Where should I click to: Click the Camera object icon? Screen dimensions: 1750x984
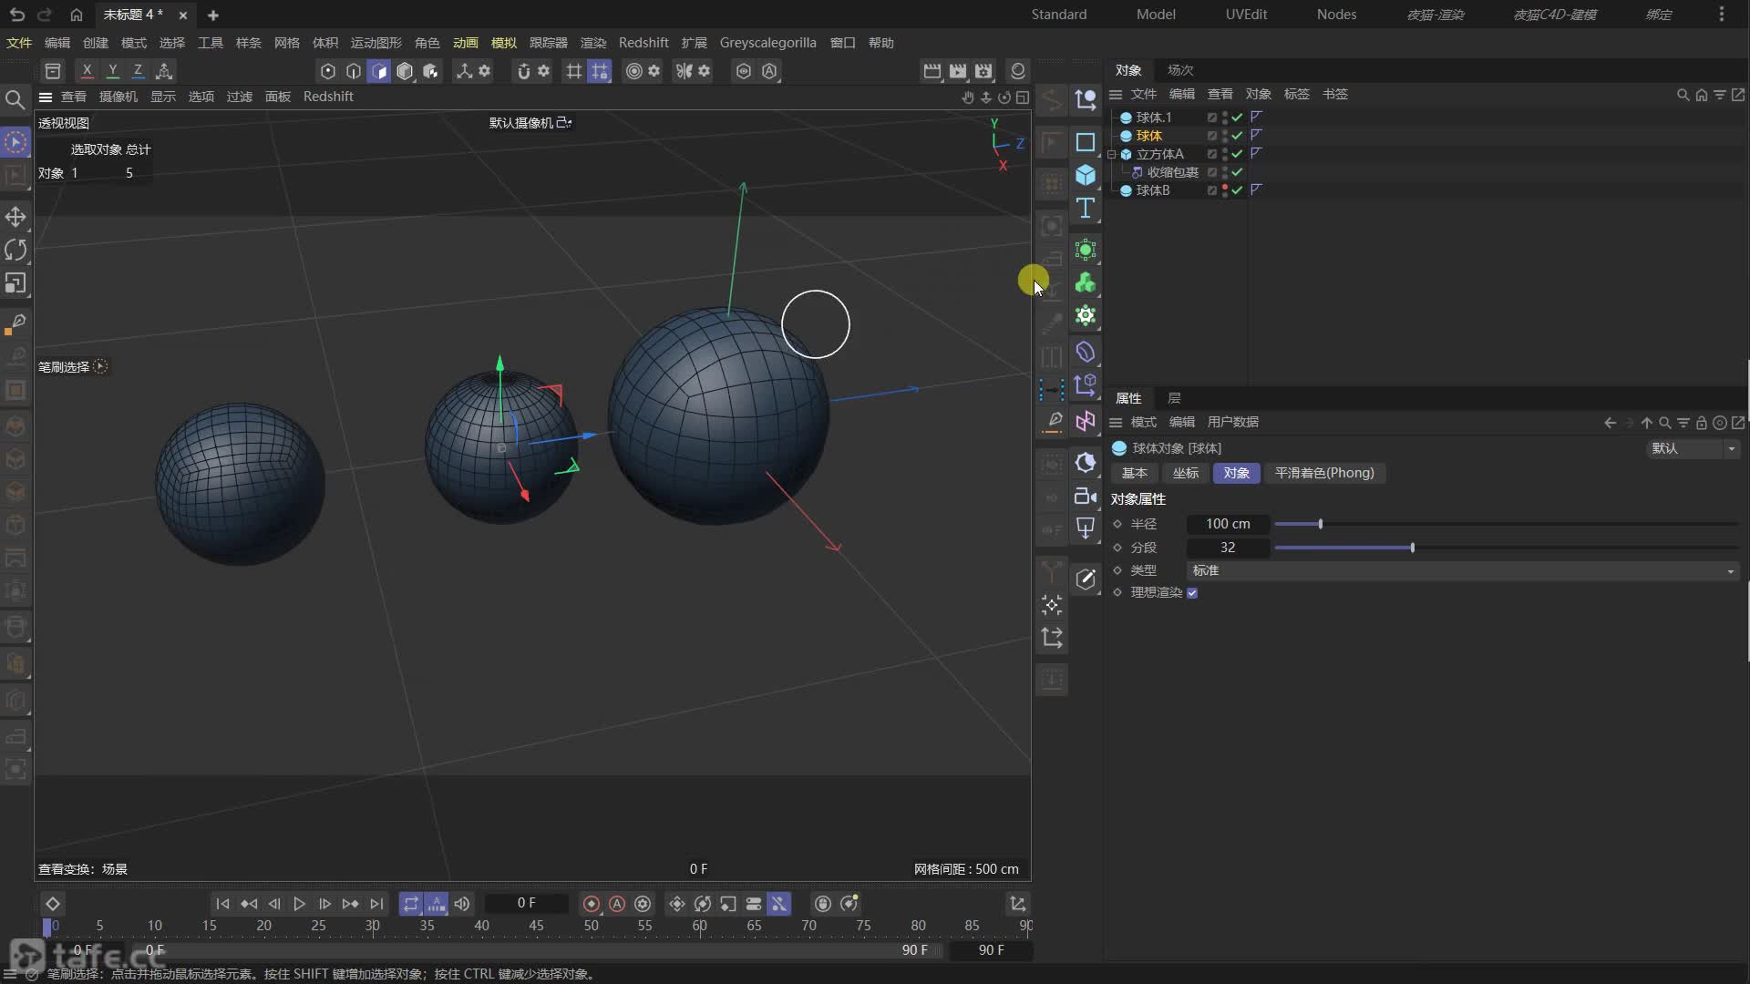[1086, 497]
